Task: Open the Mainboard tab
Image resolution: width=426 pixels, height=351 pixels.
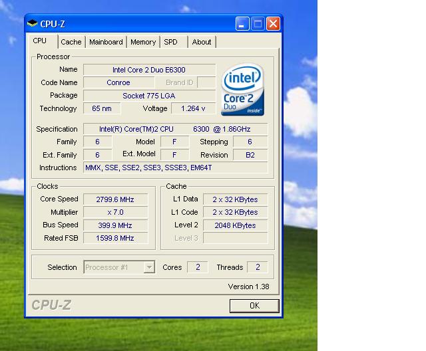Action: (106, 42)
